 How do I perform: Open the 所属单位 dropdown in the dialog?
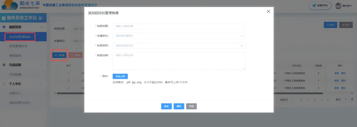[x=179, y=36]
